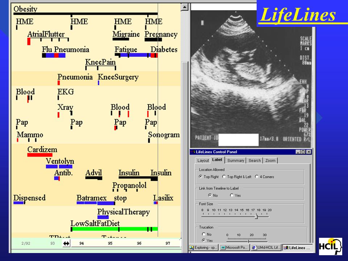This screenshot has height=261, width=348.
Task: Click the red AtrialFlutter event marker
Action: [x=29, y=41]
